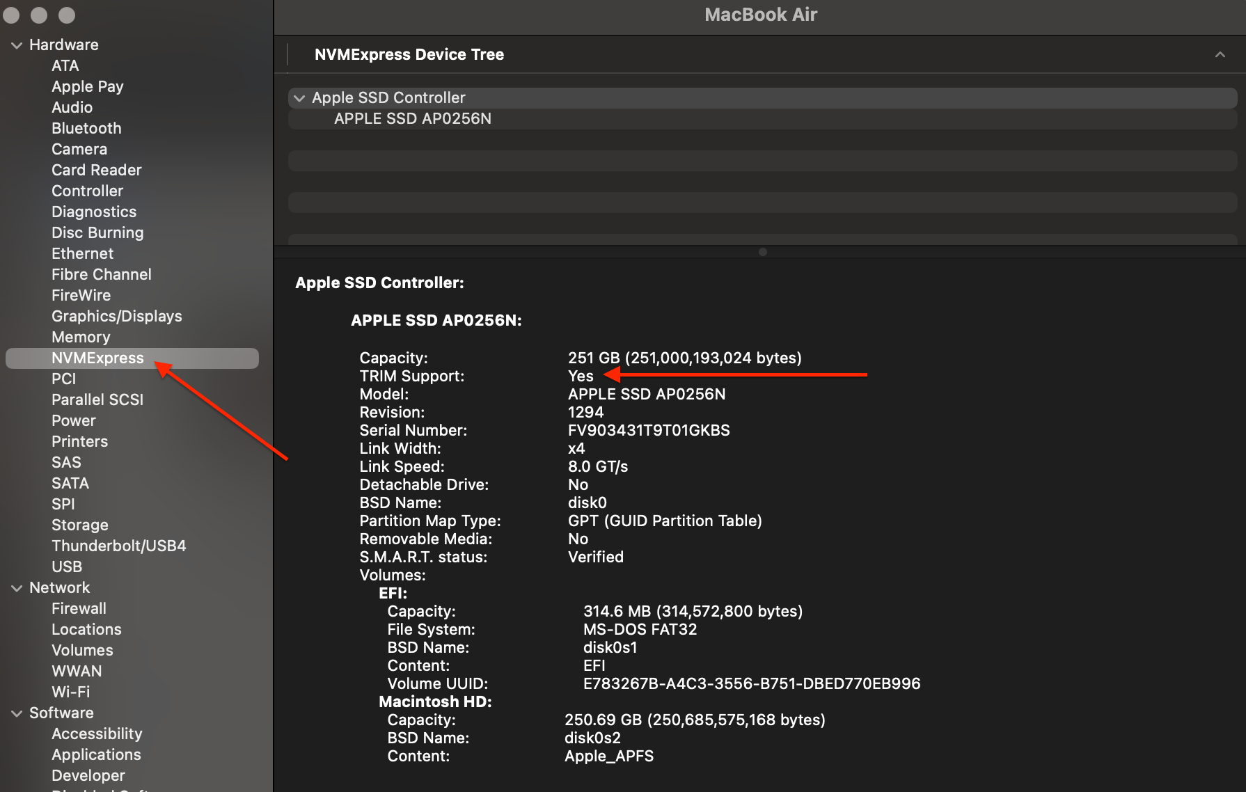Select Printers in the sidebar
The width and height of the screenshot is (1246, 792).
coord(80,441)
